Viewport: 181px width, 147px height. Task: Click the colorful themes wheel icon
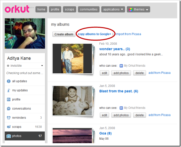(x=131, y=10)
